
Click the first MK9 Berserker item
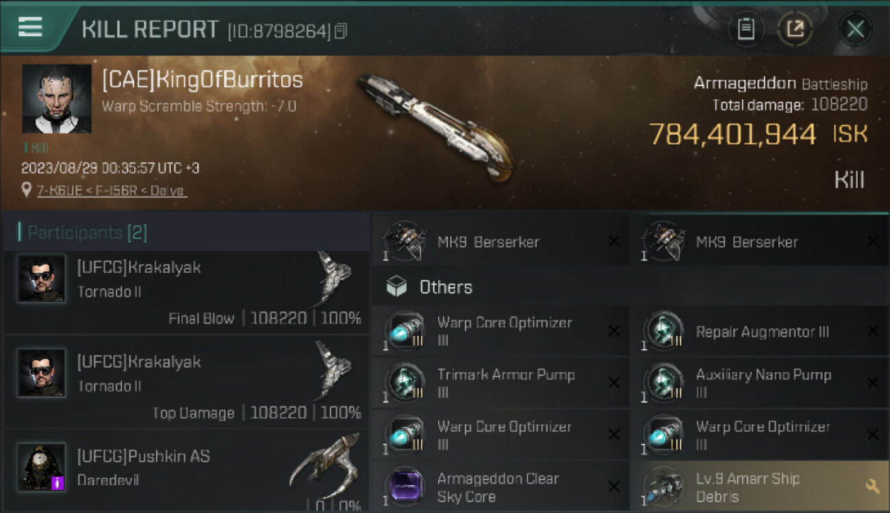click(500, 241)
